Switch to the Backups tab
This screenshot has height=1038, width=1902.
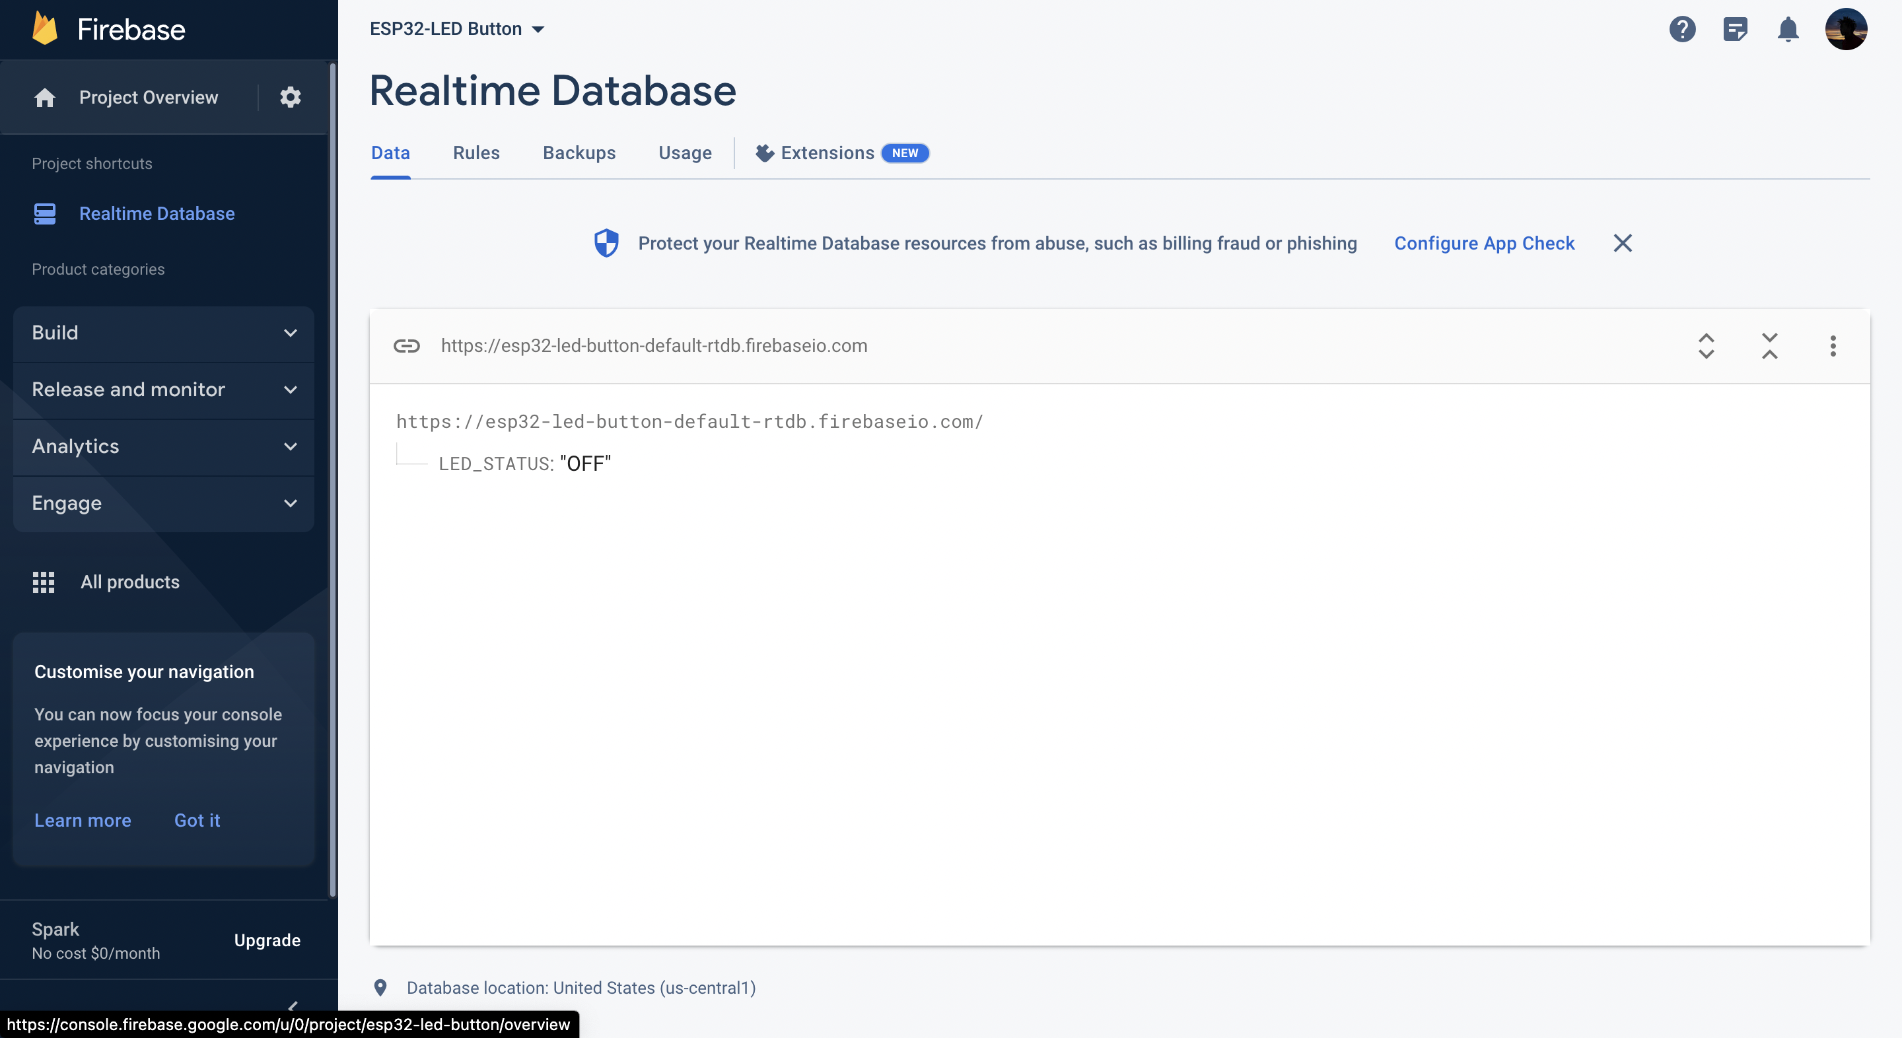(x=579, y=153)
